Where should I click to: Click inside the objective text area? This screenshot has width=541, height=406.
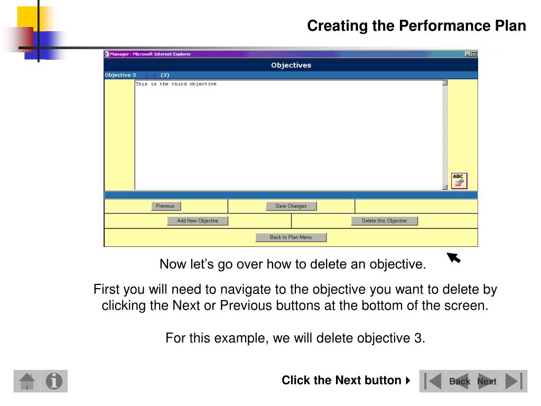(x=288, y=135)
